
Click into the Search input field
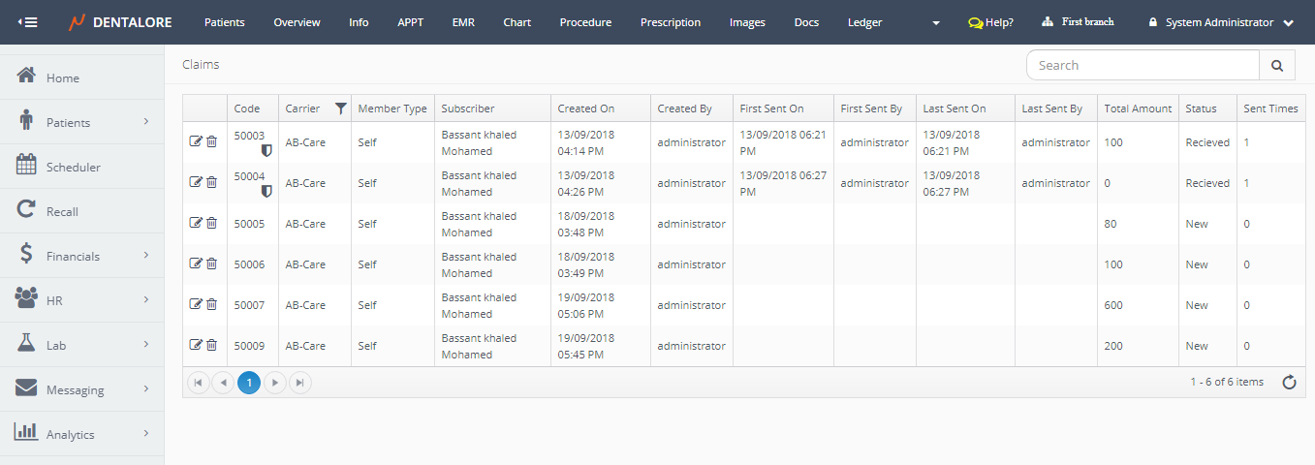[1143, 66]
